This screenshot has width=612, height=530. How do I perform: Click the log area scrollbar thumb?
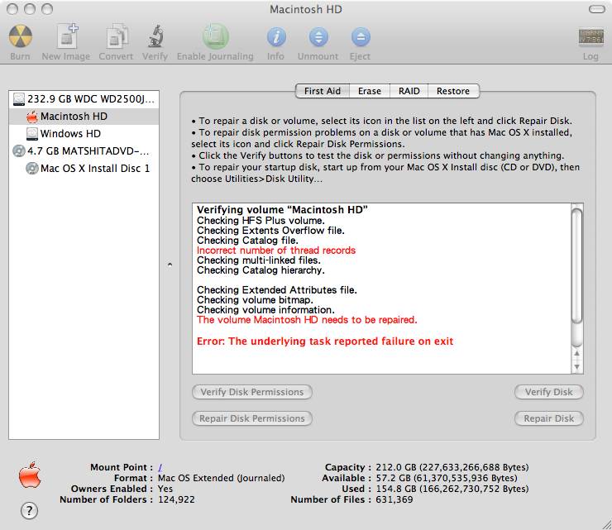(x=577, y=265)
